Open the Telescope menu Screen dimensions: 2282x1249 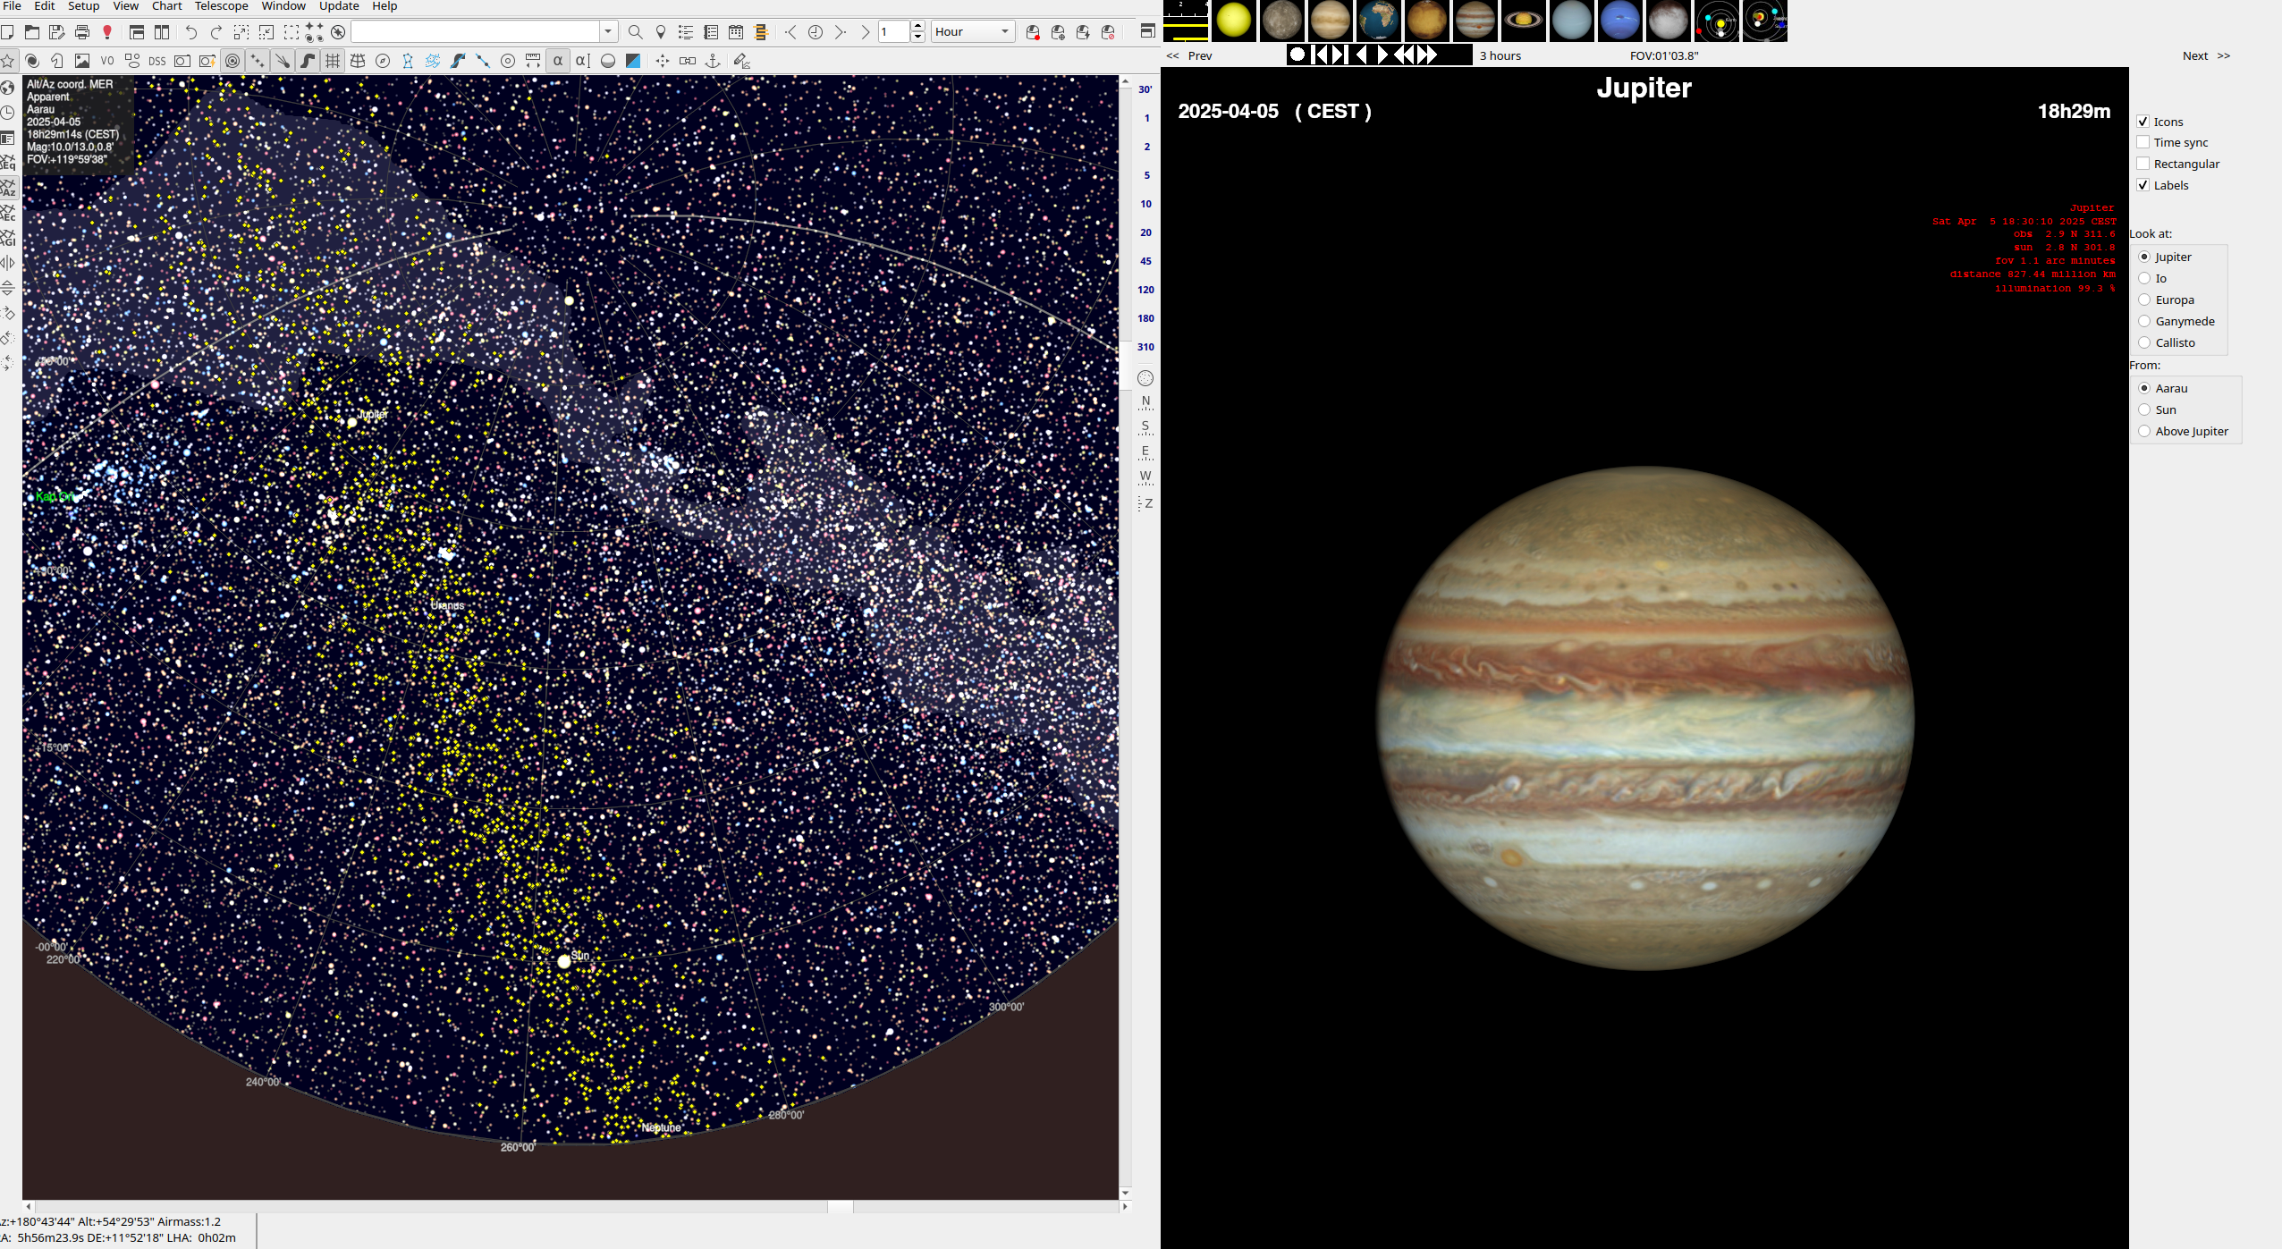(x=221, y=6)
